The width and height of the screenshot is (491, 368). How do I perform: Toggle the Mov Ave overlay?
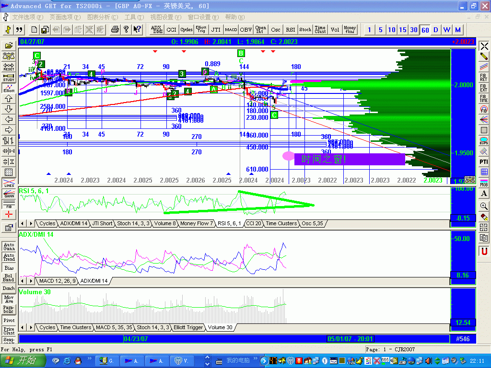click(9, 299)
